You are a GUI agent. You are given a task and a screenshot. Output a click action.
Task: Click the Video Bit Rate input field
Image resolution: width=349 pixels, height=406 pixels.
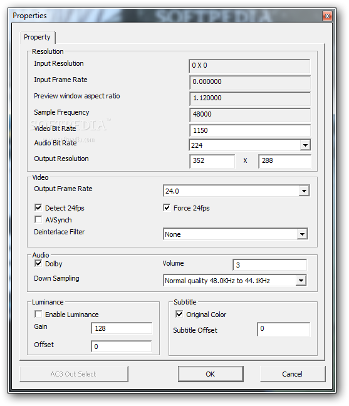point(250,130)
